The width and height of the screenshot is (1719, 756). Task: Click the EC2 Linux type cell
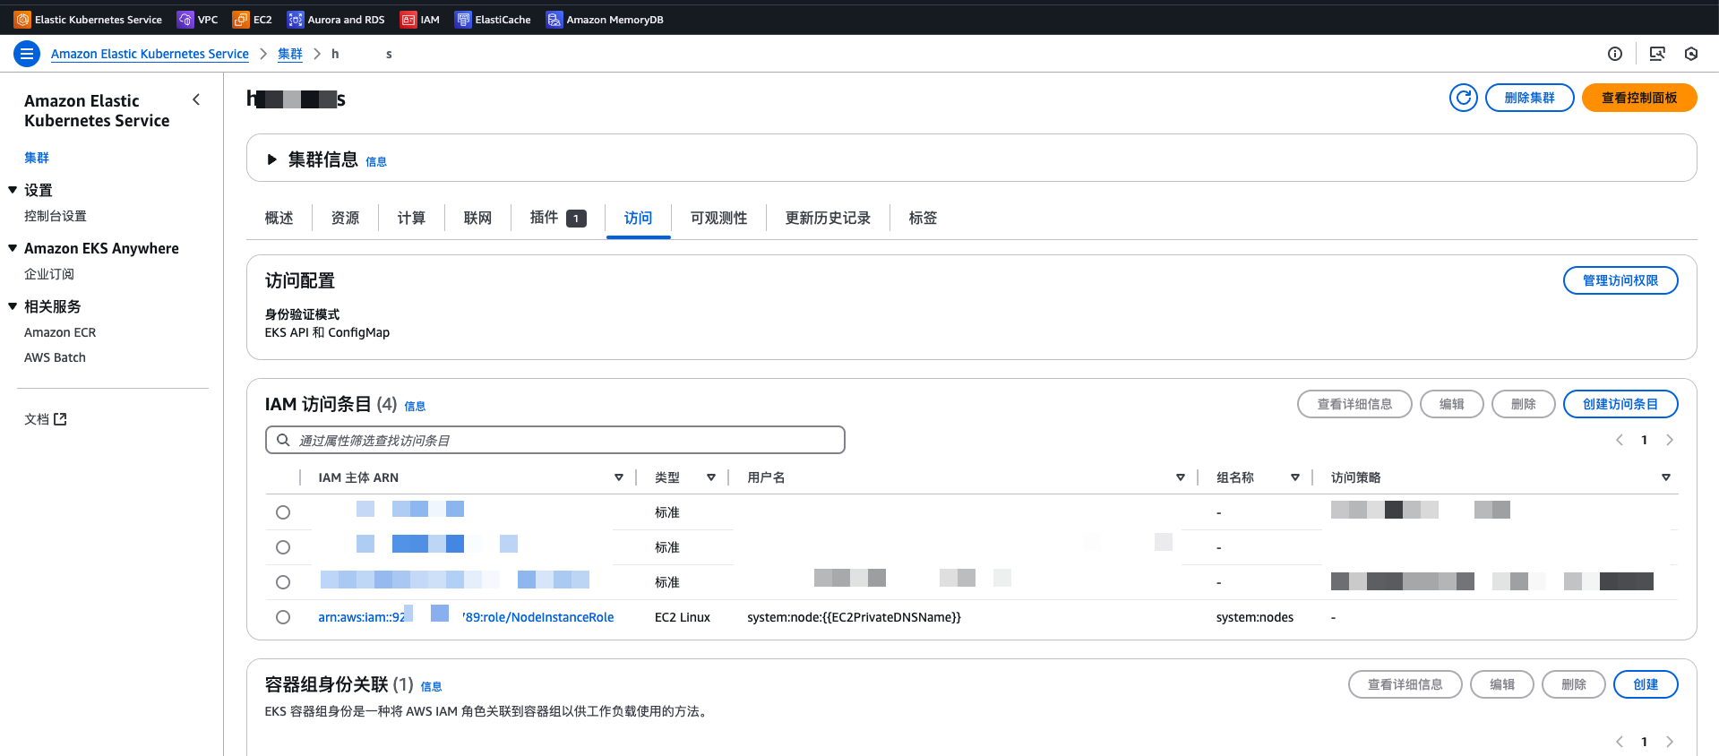(682, 617)
